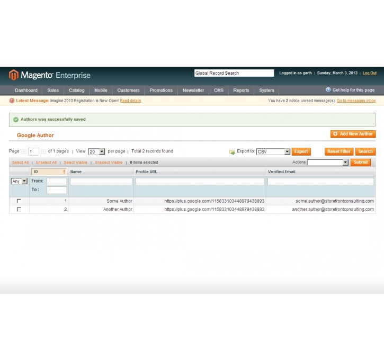384x360 pixels.
Task: Tick the checkbox for Another Author row
Action: pos(19,210)
